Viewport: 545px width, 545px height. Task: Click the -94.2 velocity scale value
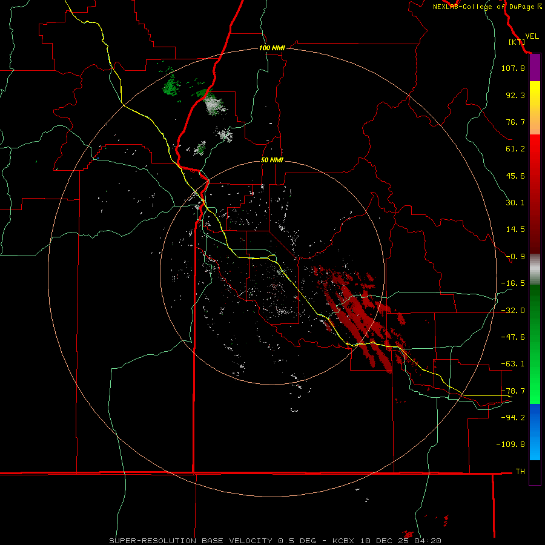(x=513, y=417)
